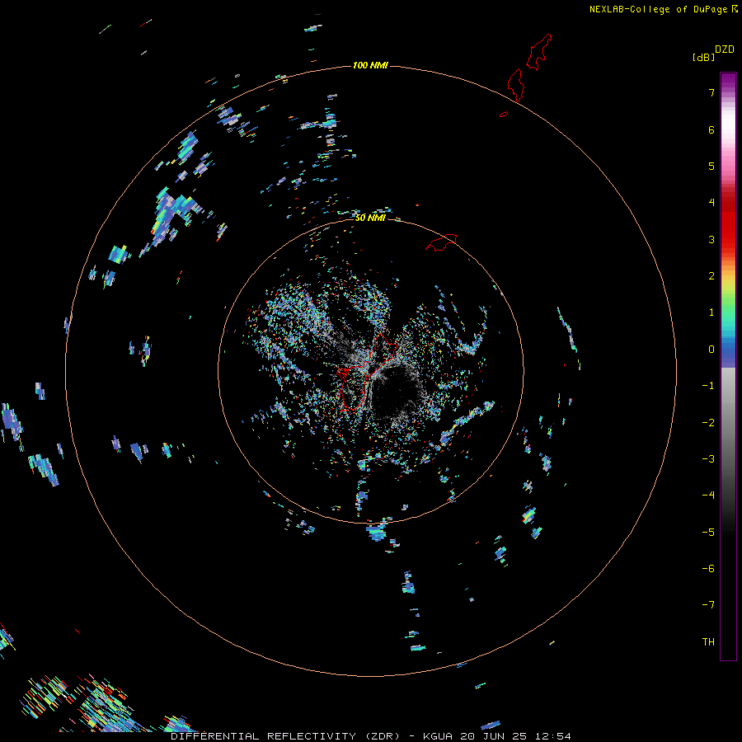The image size is (742, 742).
Task: Click the 3 value on the color scale
Action: point(711,239)
